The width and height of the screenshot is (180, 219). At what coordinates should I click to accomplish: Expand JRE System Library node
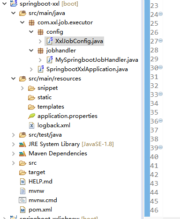(14, 144)
